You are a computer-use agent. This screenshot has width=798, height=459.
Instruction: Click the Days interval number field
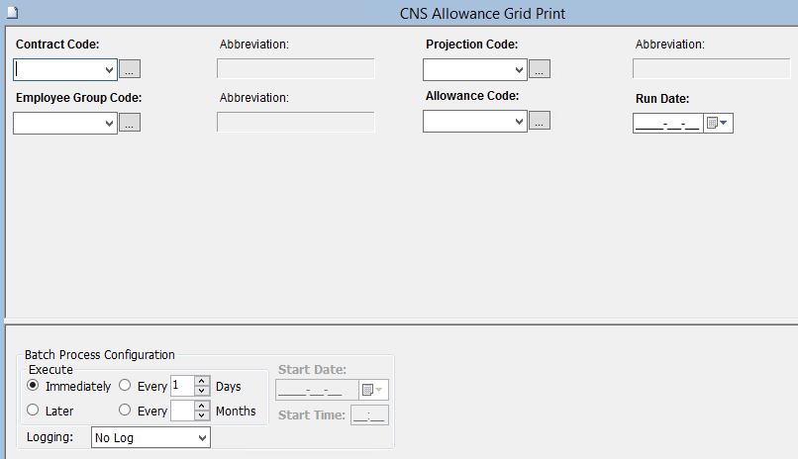pyautogui.click(x=181, y=386)
